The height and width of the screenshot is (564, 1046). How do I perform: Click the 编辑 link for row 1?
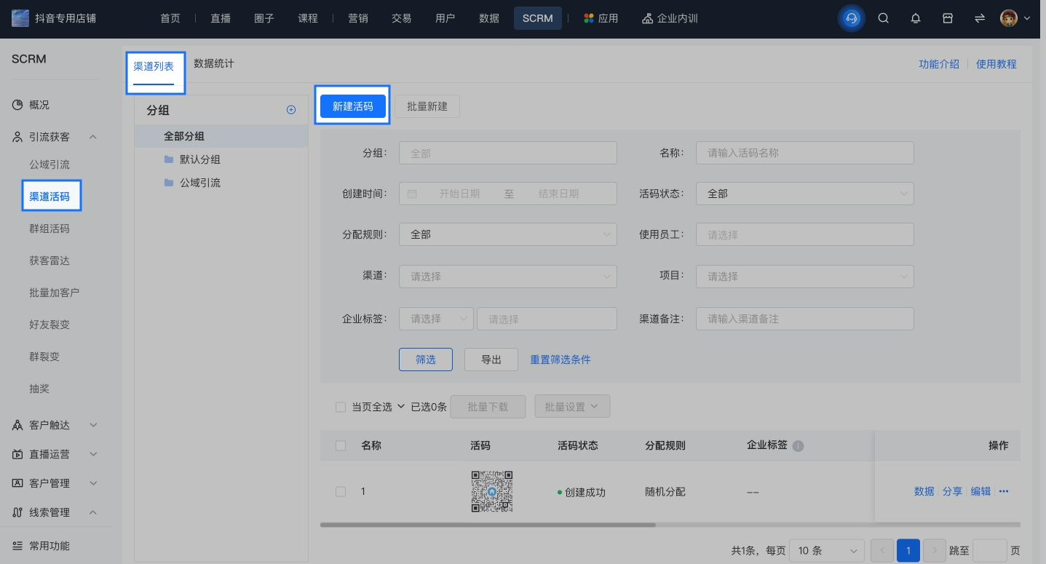981,491
